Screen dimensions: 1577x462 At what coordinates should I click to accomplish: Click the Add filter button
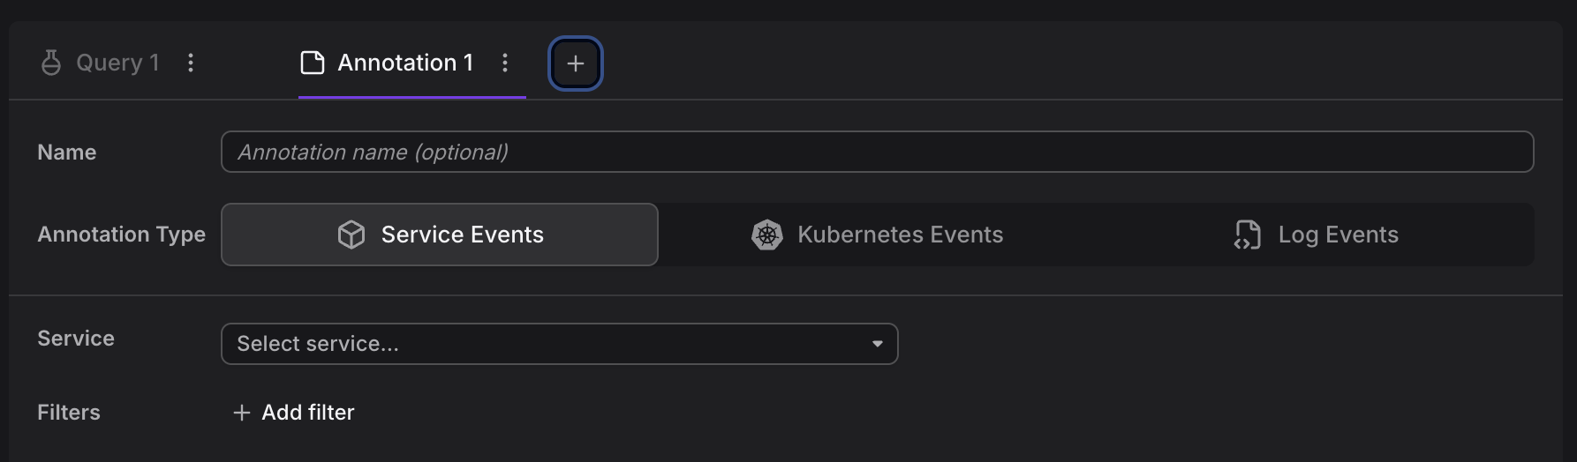pos(294,413)
